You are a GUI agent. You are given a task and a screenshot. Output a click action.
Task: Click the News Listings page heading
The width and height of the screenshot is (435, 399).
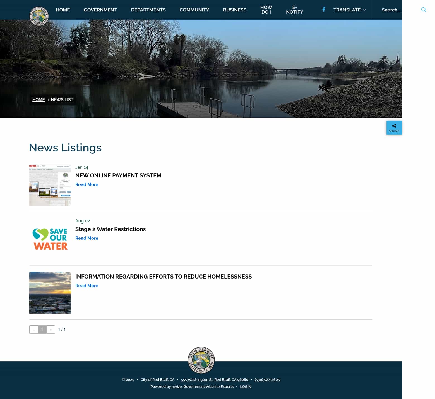(65, 148)
